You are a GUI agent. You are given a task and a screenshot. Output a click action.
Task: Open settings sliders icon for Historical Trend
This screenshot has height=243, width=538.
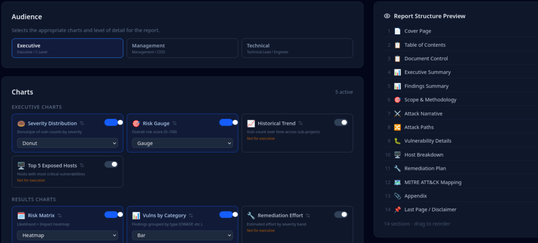point(301,124)
